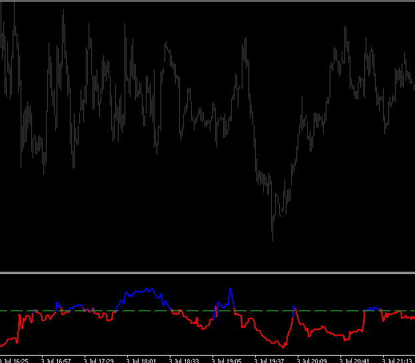Click the 3 Jul 19:05 time label
This screenshot has width=415, height=363.
click(x=226, y=361)
